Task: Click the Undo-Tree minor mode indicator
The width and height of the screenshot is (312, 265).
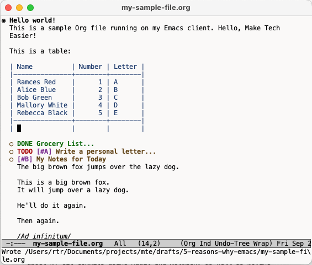Action: (232, 244)
